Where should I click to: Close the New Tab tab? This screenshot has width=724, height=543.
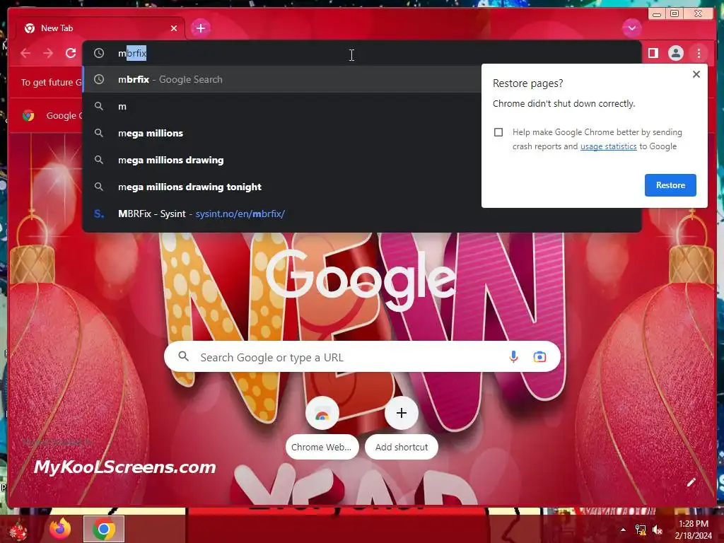click(x=174, y=28)
